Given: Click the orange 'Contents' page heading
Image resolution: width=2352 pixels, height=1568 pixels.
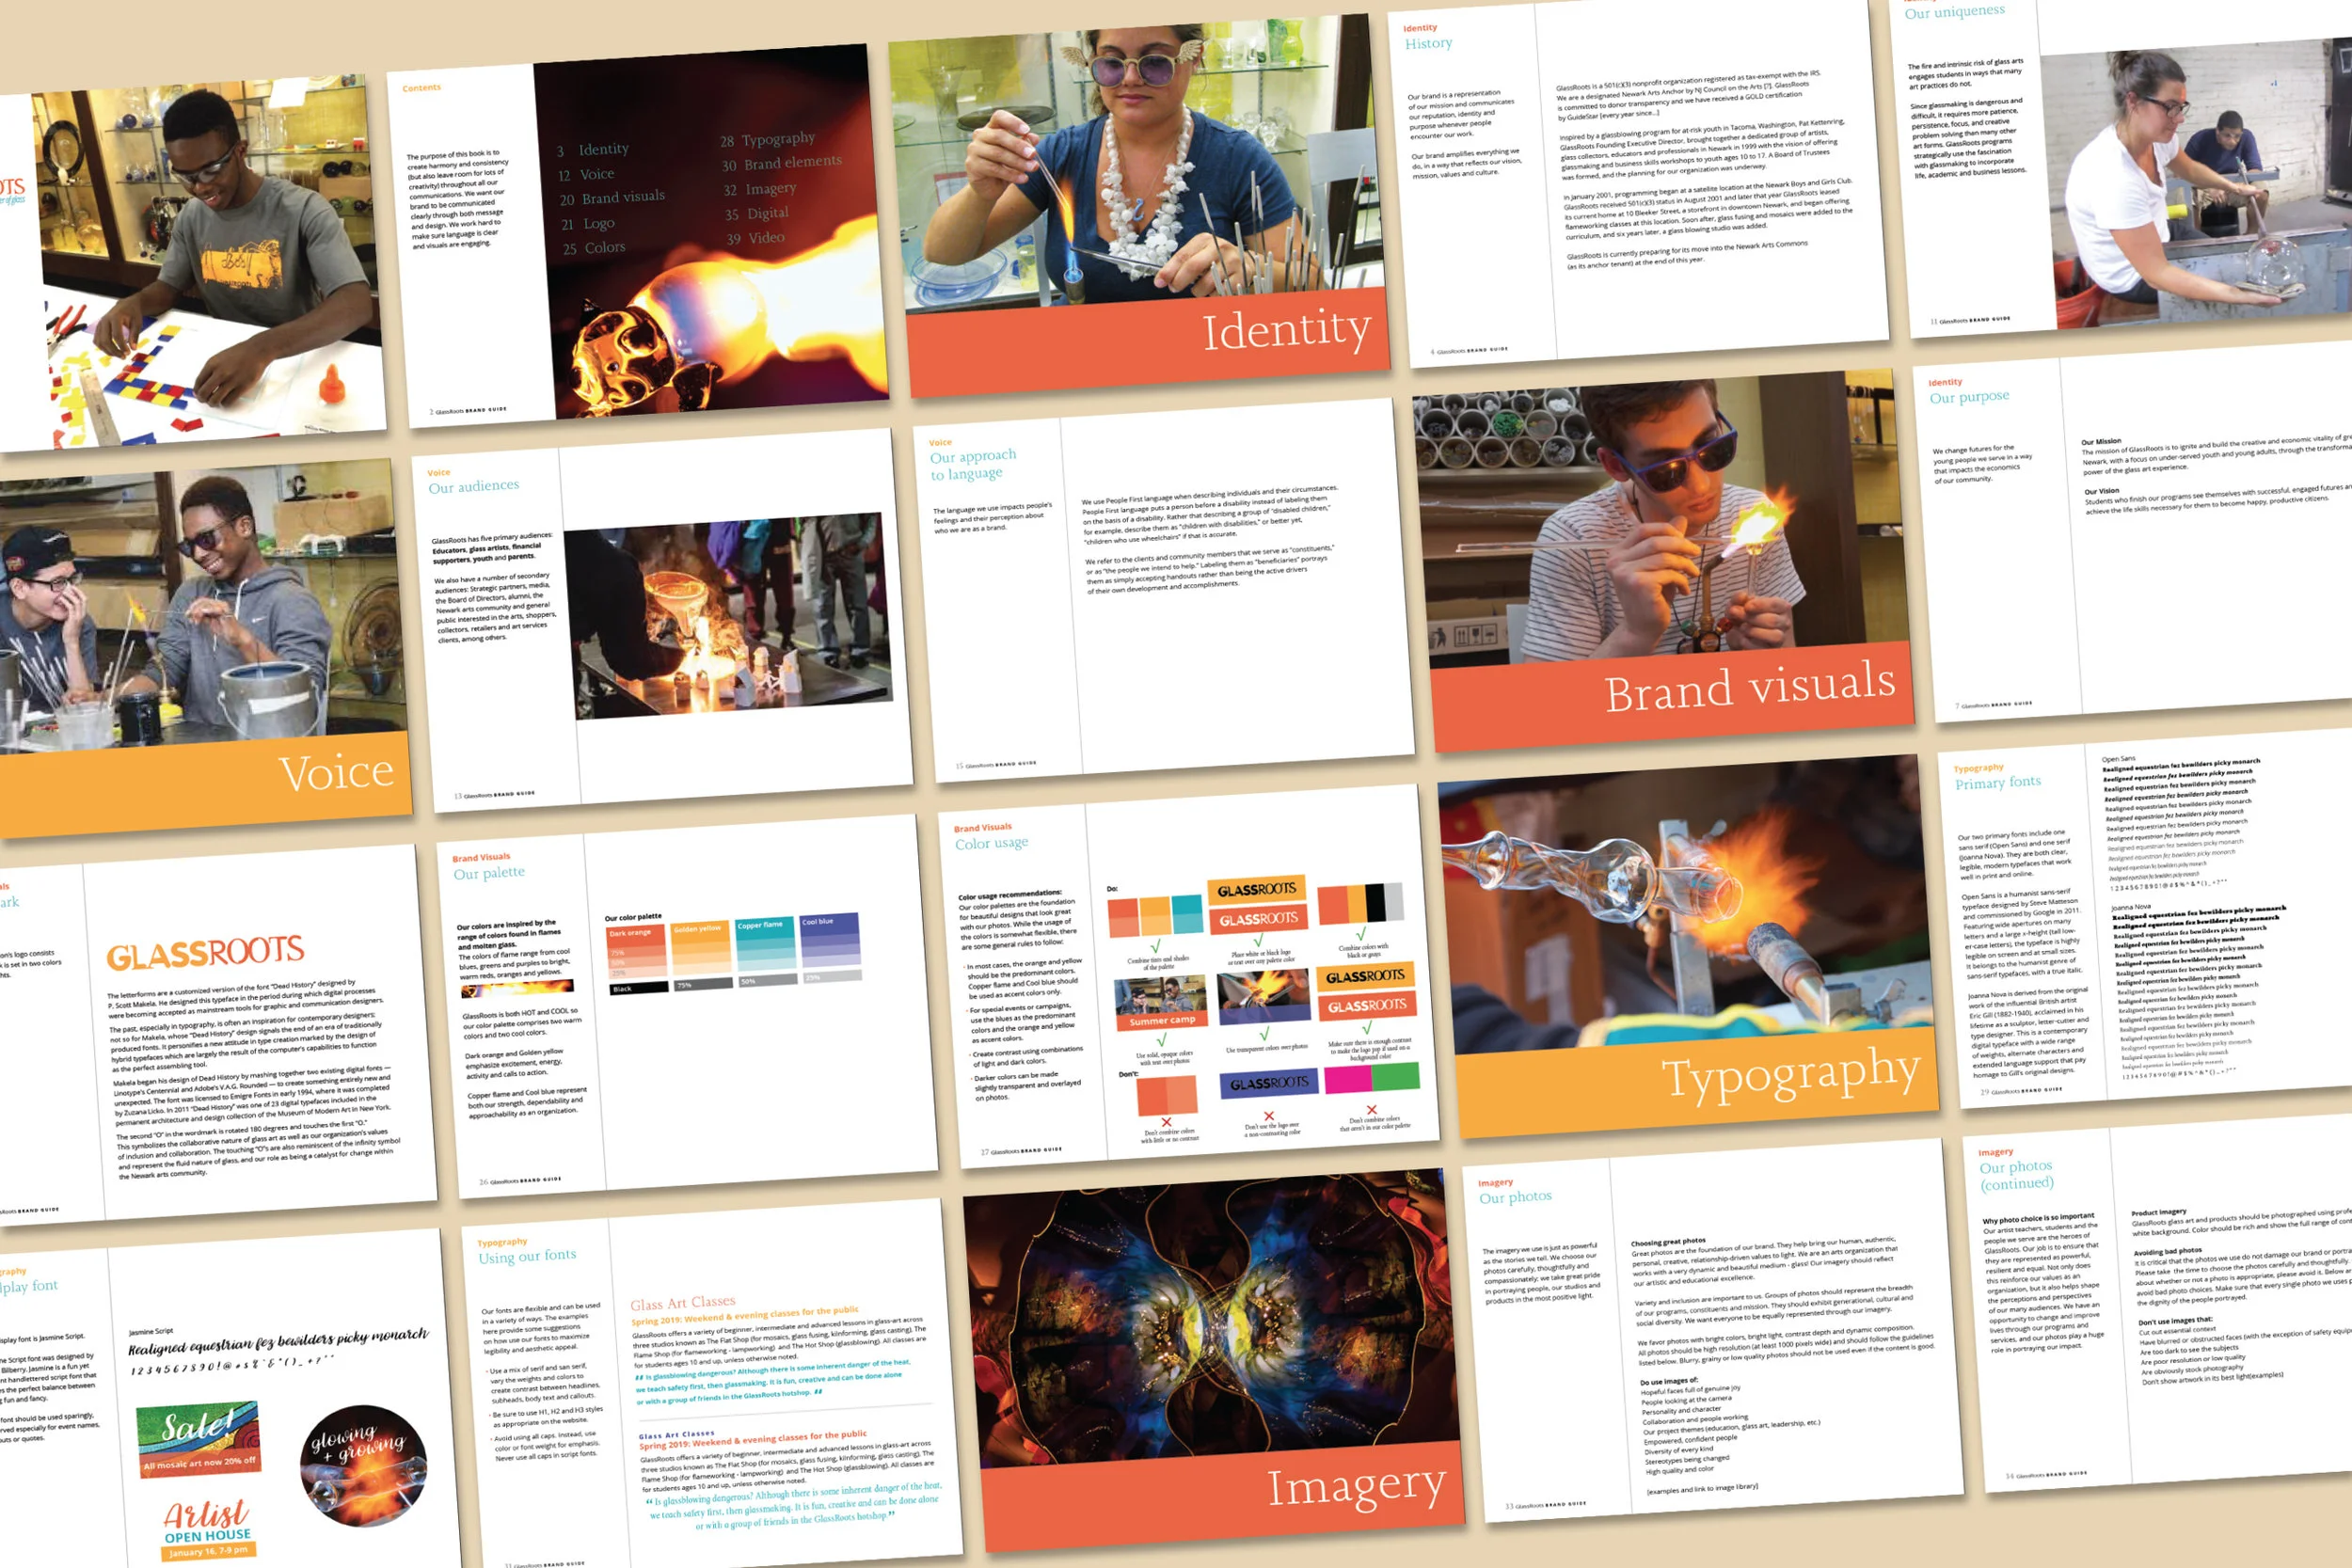Looking at the screenshot, I should (421, 88).
